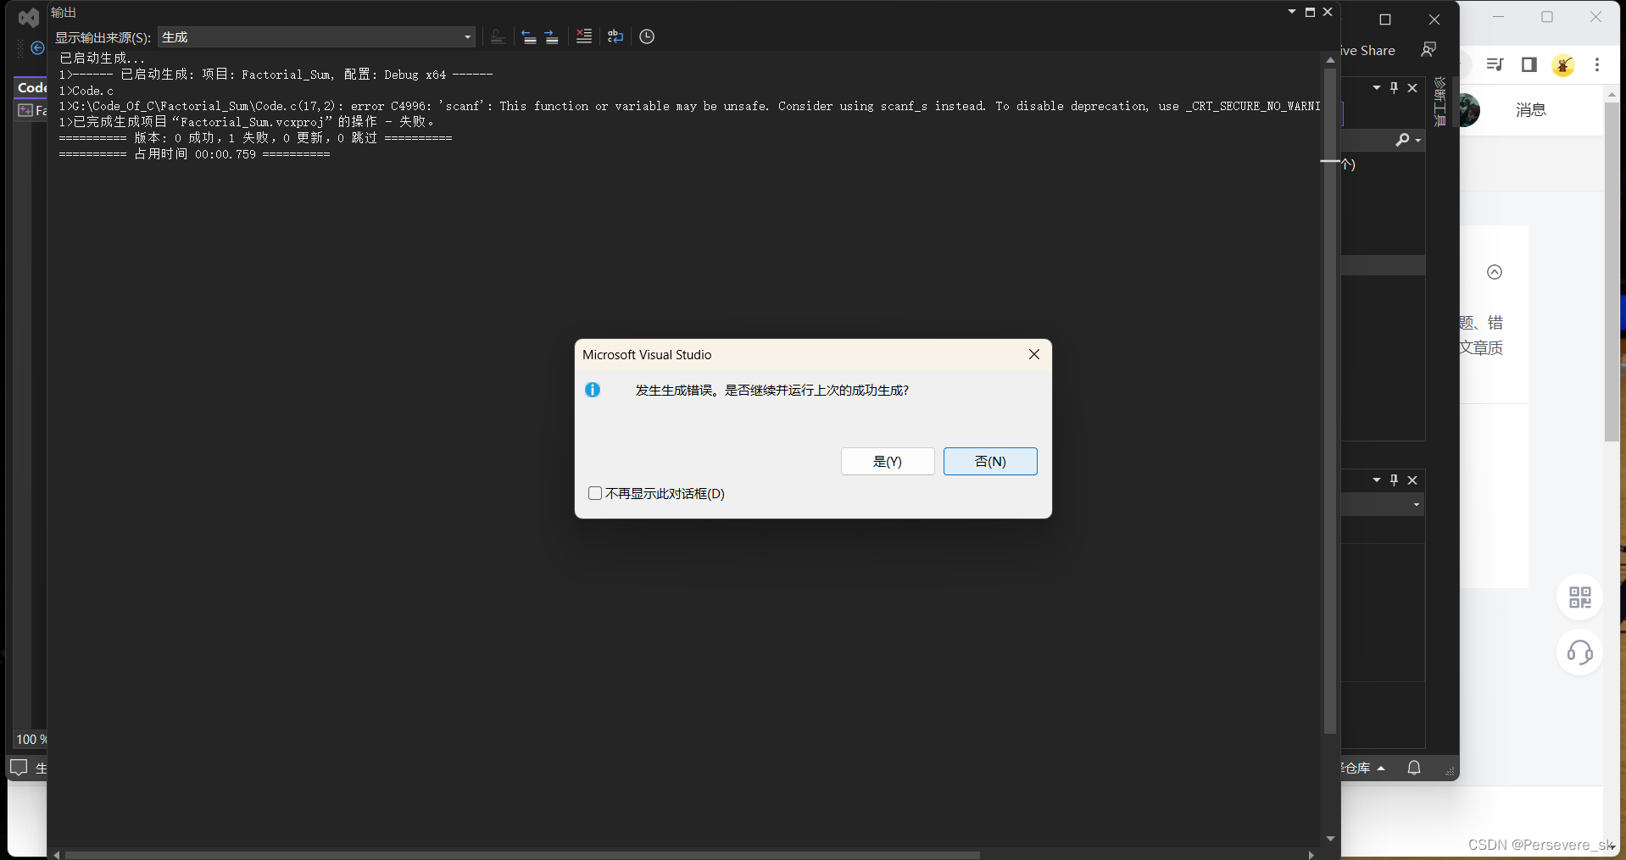Click the browser profile avatar icon
This screenshot has height=860, width=1626.
coord(1563,64)
